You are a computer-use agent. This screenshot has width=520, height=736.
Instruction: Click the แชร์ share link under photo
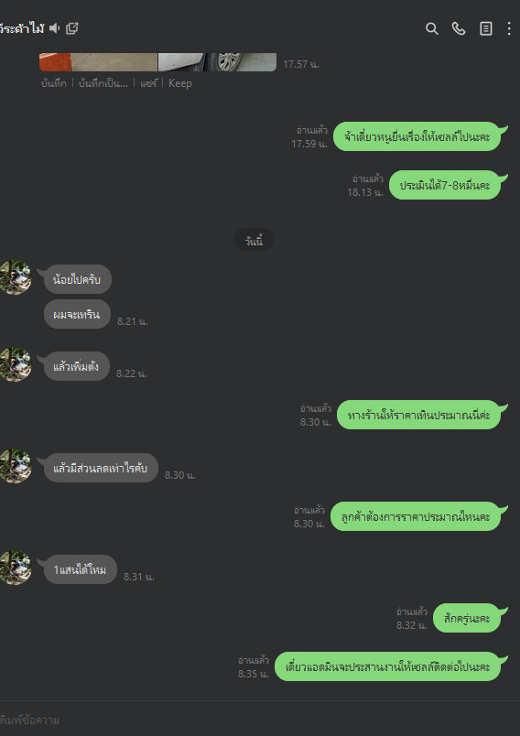click(x=148, y=83)
